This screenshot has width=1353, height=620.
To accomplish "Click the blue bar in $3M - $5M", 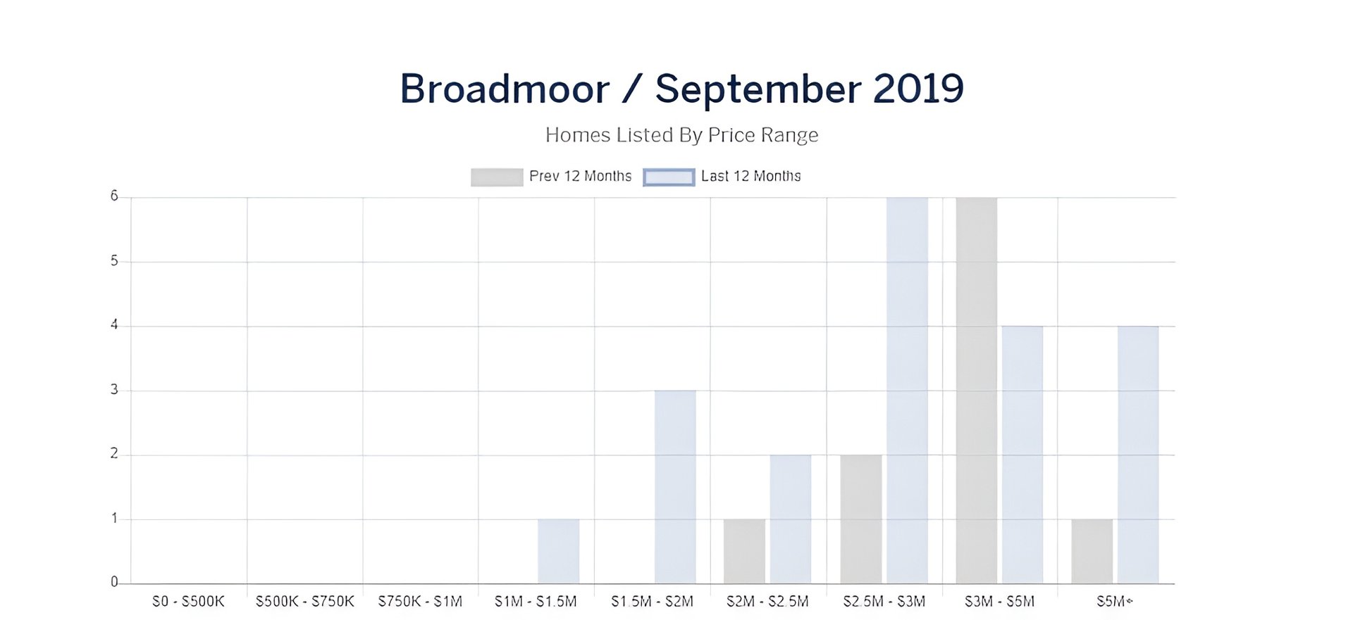I will (x=1022, y=455).
